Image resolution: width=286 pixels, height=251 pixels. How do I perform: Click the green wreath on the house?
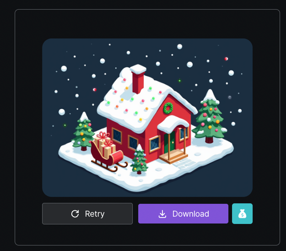click(x=168, y=108)
